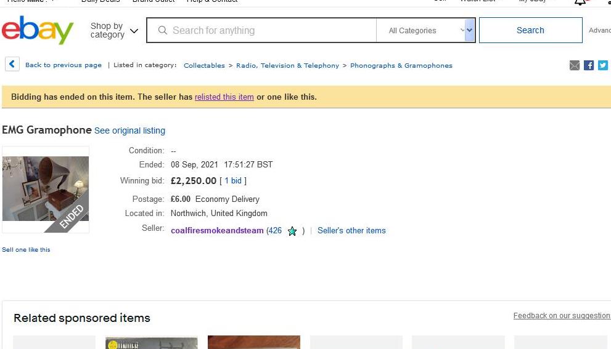The width and height of the screenshot is (611, 349).
Task: View the 1 bid history link
Action: coord(233,181)
